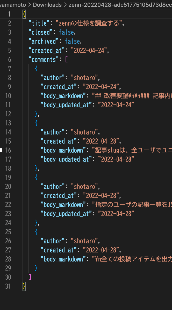
Task: Click the string starting "指定のユーザの記事一覧"
Action: 132,205
